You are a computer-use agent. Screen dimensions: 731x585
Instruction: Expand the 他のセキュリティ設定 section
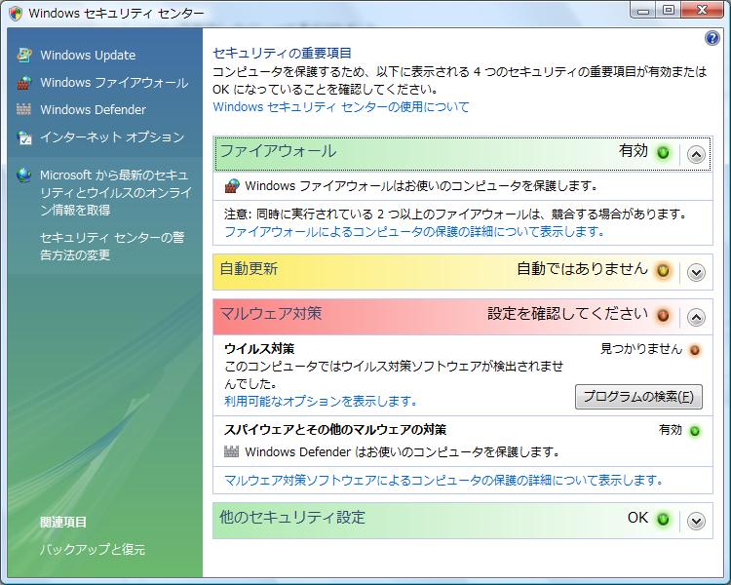tap(696, 521)
